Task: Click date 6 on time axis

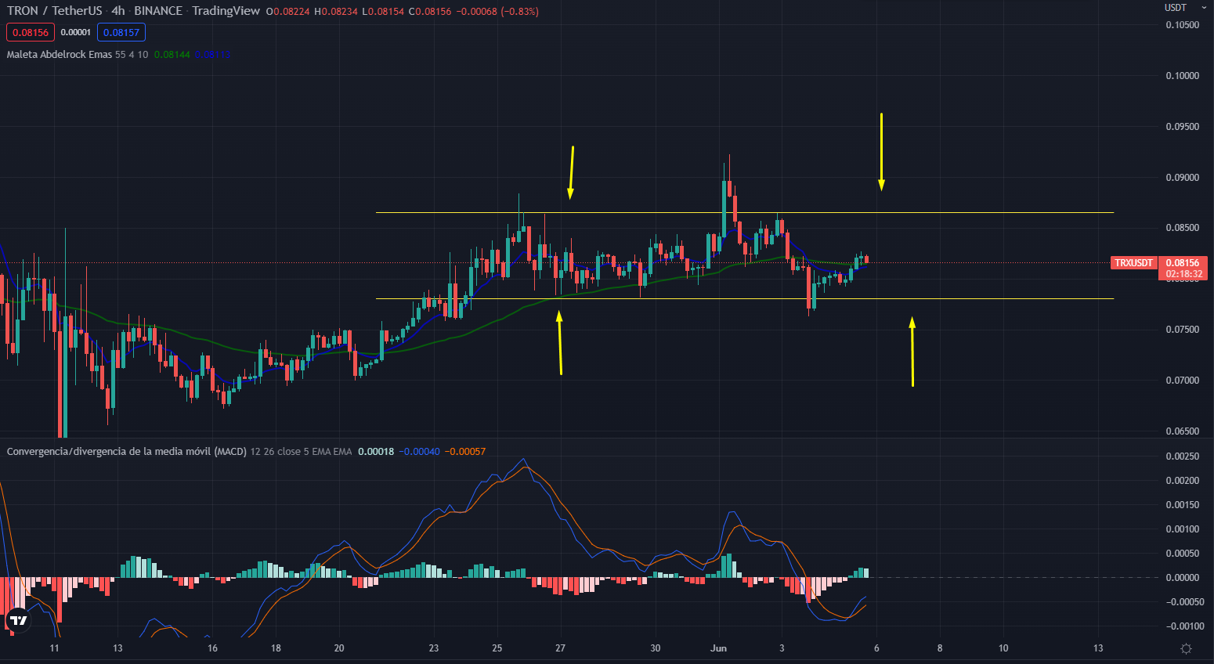Action: (876, 648)
